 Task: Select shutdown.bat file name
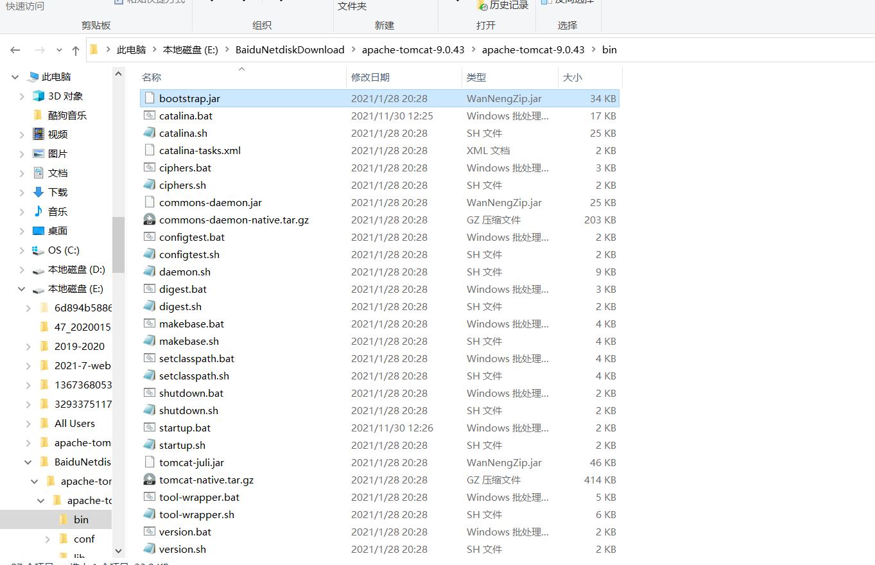pyautogui.click(x=191, y=393)
